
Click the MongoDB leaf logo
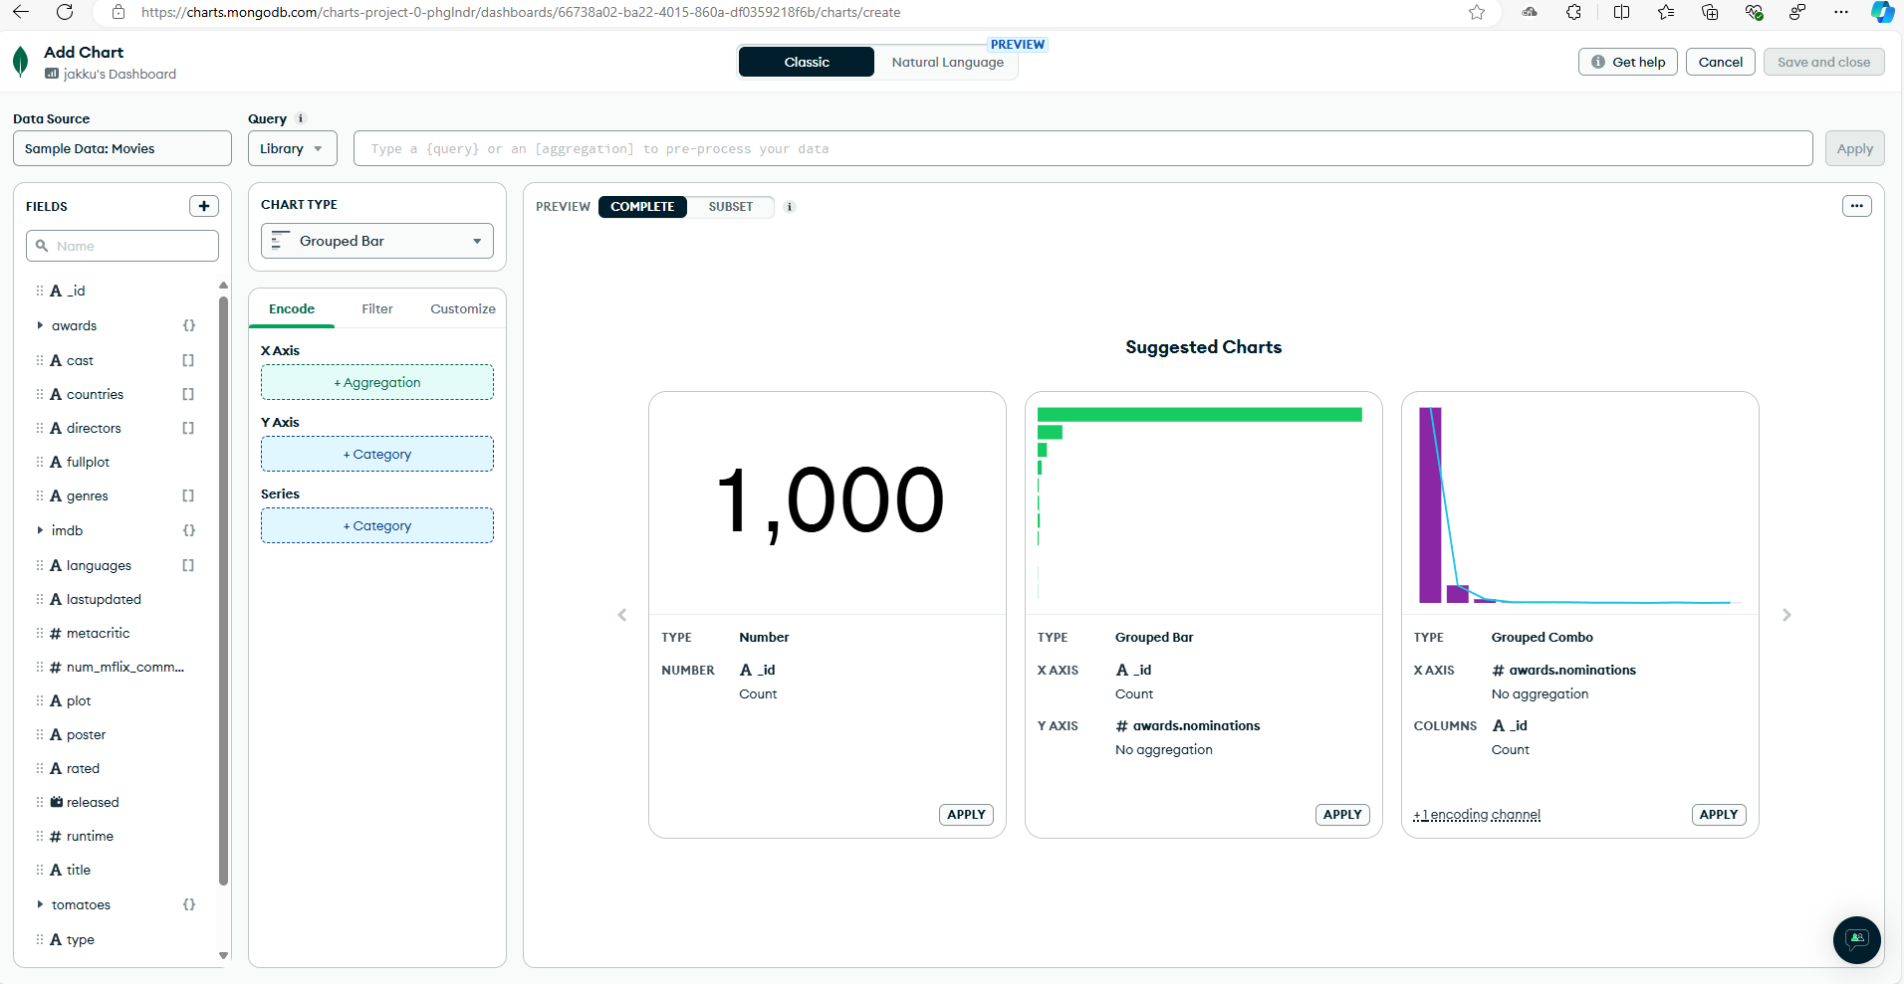click(20, 62)
